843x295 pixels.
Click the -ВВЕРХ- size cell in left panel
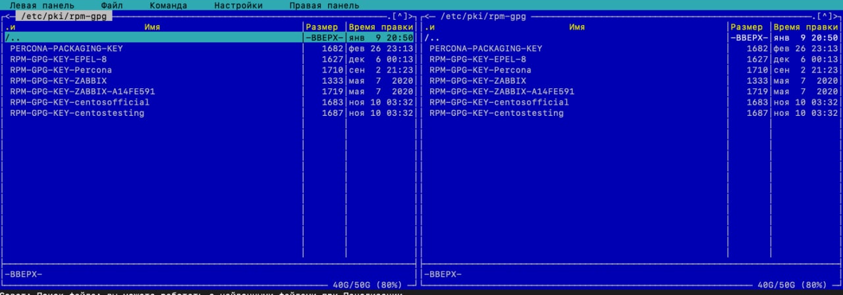[x=325, y=38]
